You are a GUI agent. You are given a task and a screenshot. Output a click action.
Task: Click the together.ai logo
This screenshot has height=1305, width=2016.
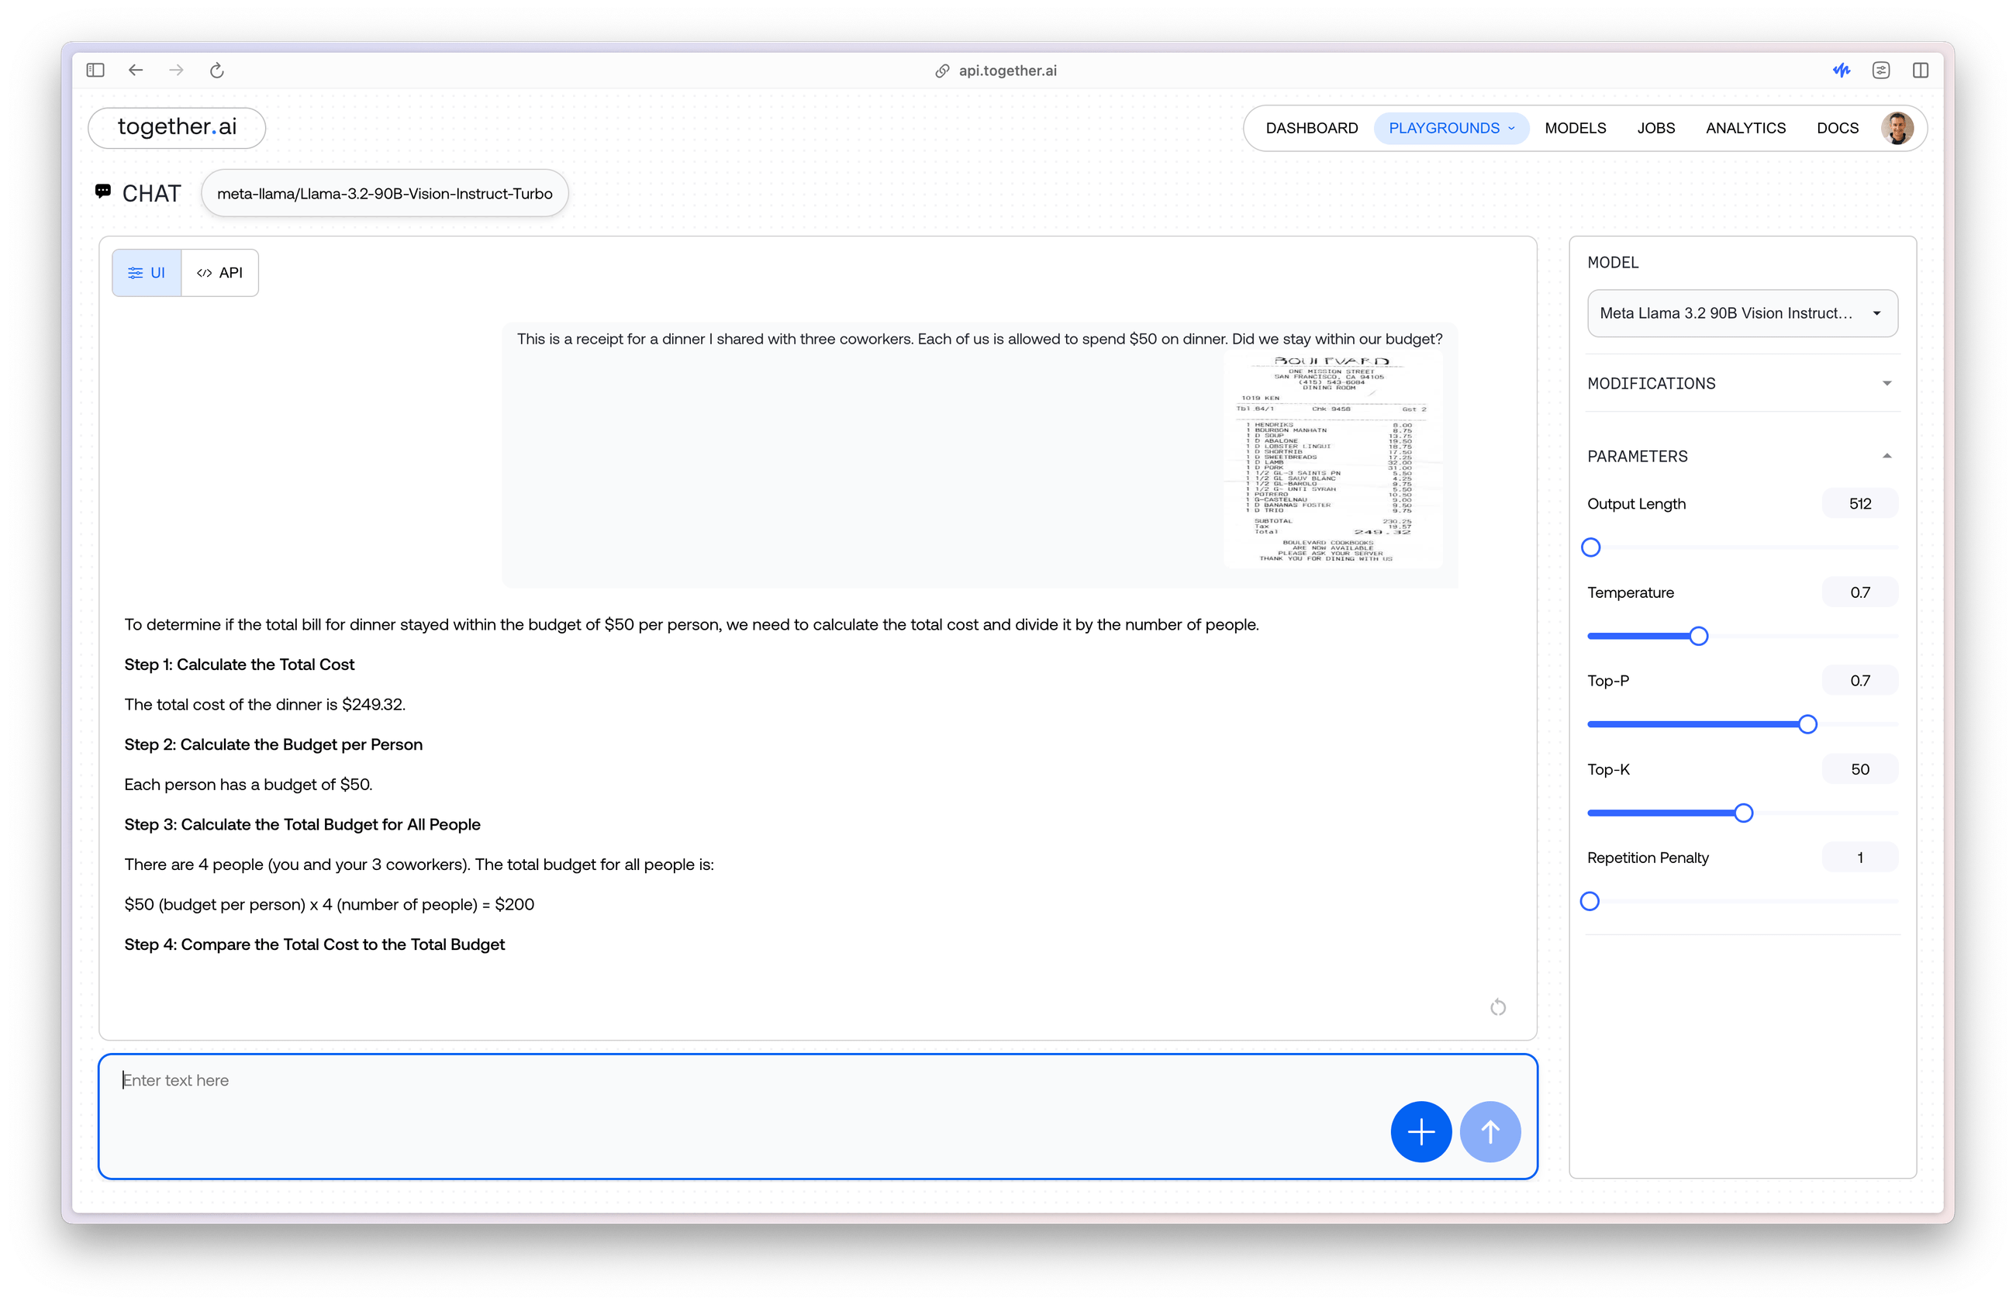point(176,127)
